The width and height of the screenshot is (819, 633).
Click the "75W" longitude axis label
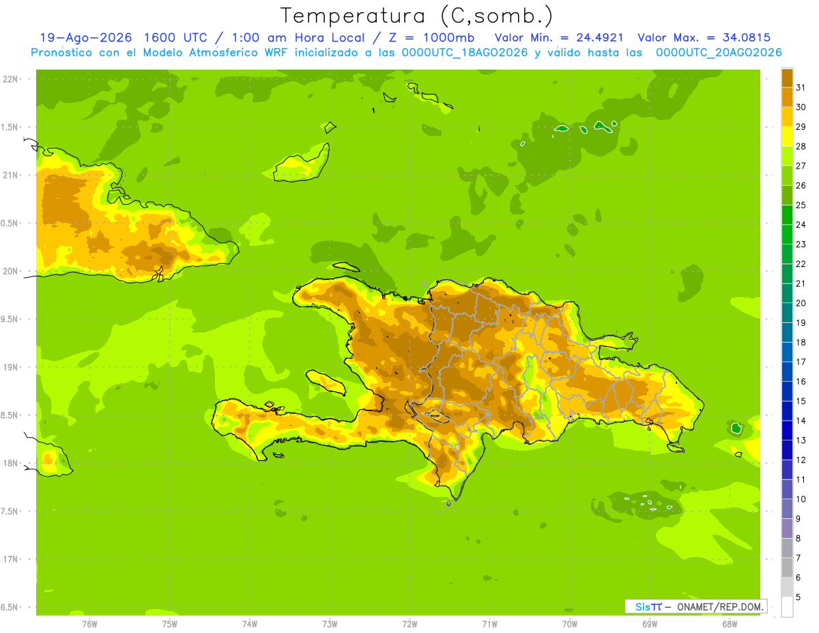169,624
